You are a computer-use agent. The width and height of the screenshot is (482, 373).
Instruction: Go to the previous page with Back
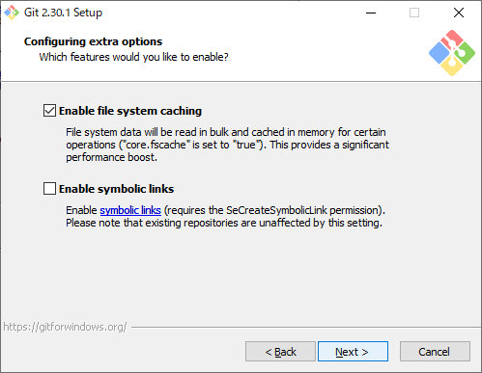(280, 352)
